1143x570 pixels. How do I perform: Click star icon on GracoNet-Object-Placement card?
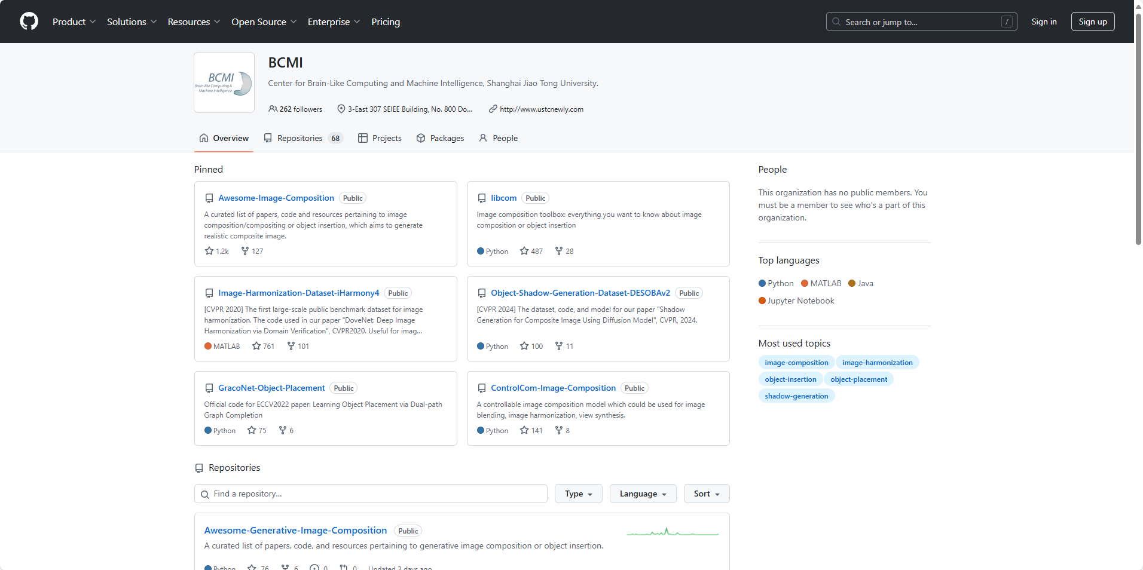click(252, 430)
